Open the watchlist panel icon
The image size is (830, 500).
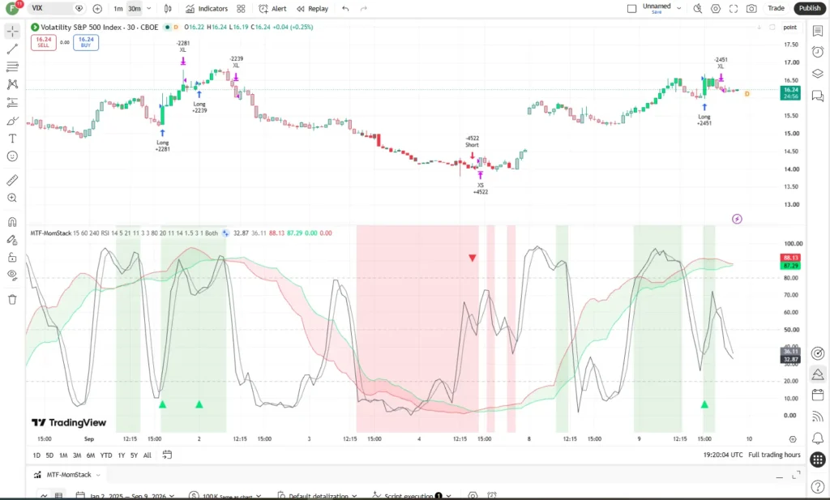click(x=818, y=32)
